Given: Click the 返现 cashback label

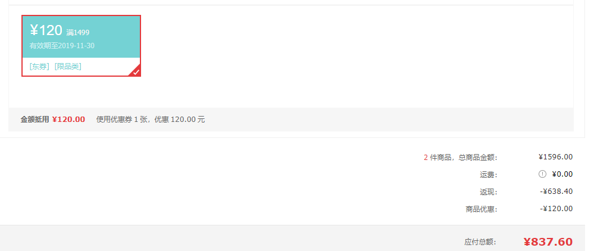Looking at the screenshot, I should (x=489, y=192).
